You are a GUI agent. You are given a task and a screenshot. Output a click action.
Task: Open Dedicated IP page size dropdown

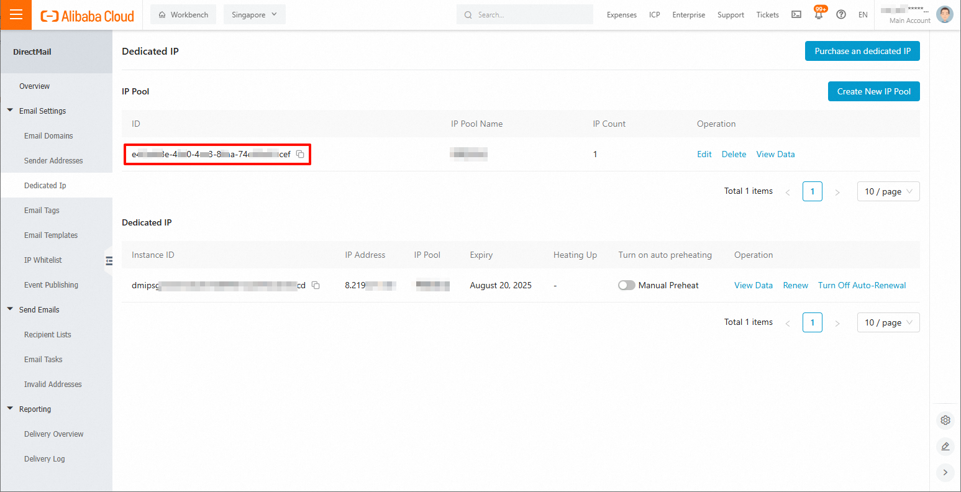(888, 322)
